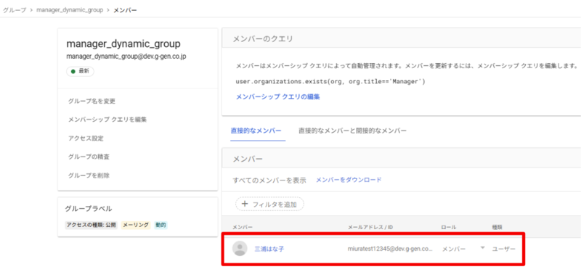Select メンバー breadcrumb item
581x269 pixels.
pyautogui.click(x=125, y=10)
